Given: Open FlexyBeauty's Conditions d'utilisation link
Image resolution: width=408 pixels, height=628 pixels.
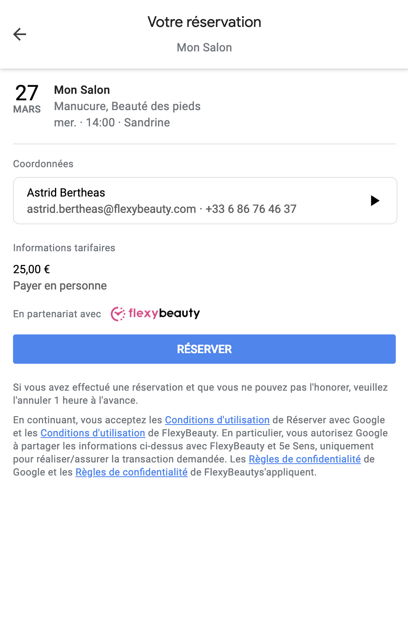Looking at the screenshot, I should (x=93, y=433).
